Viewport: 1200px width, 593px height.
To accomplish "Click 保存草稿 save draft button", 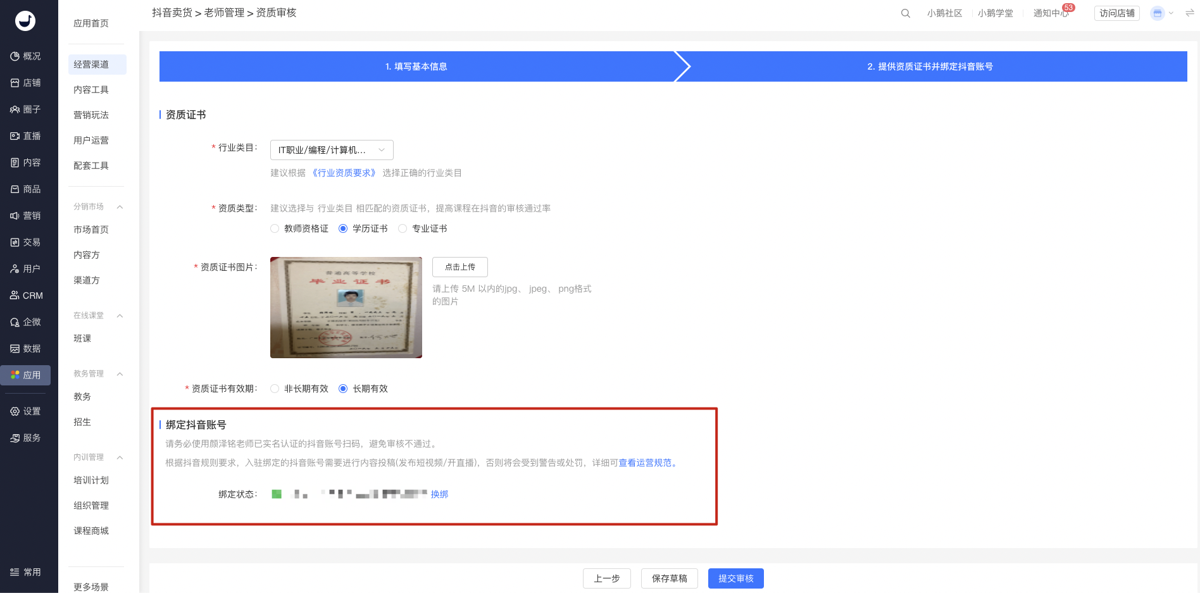I will (x=670, y=578).
